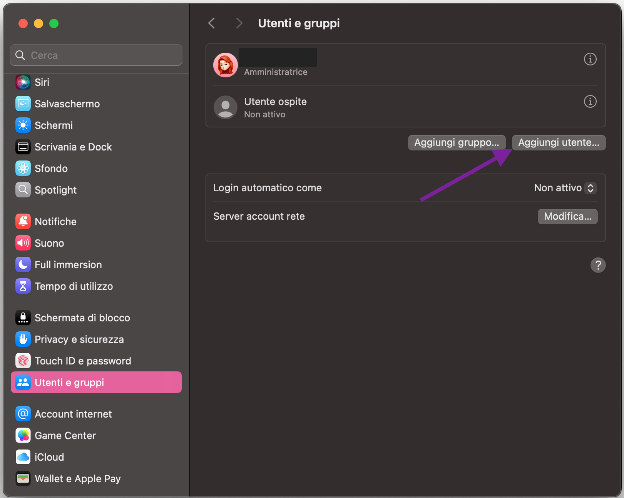624x498 pixels.
Task: Click the Cerca search field
Action: coord(96,55)
